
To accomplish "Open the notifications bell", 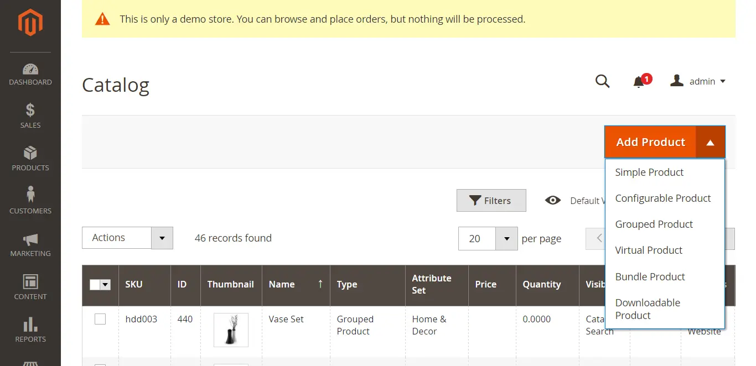I will [639, 82].
